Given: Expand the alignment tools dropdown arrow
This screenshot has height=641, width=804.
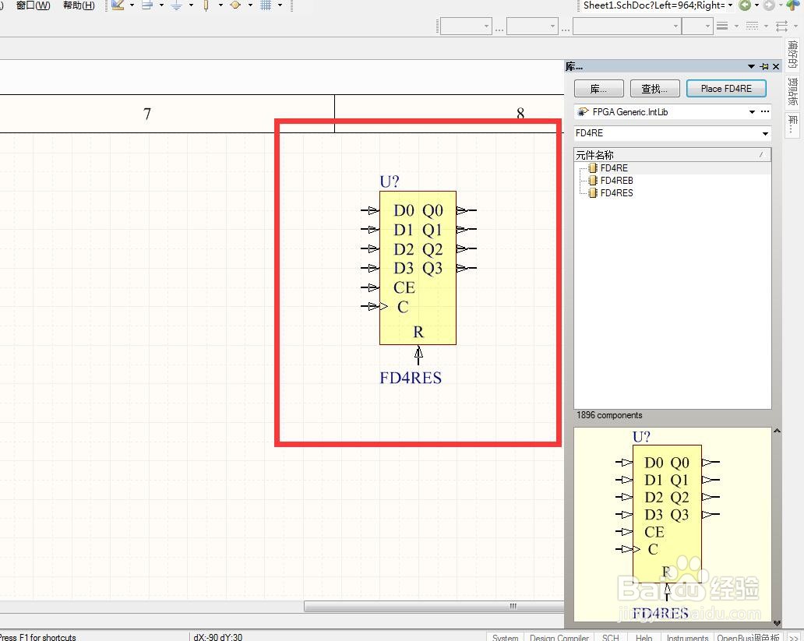Looking at the screenshot, I should (x=161, y=5).
